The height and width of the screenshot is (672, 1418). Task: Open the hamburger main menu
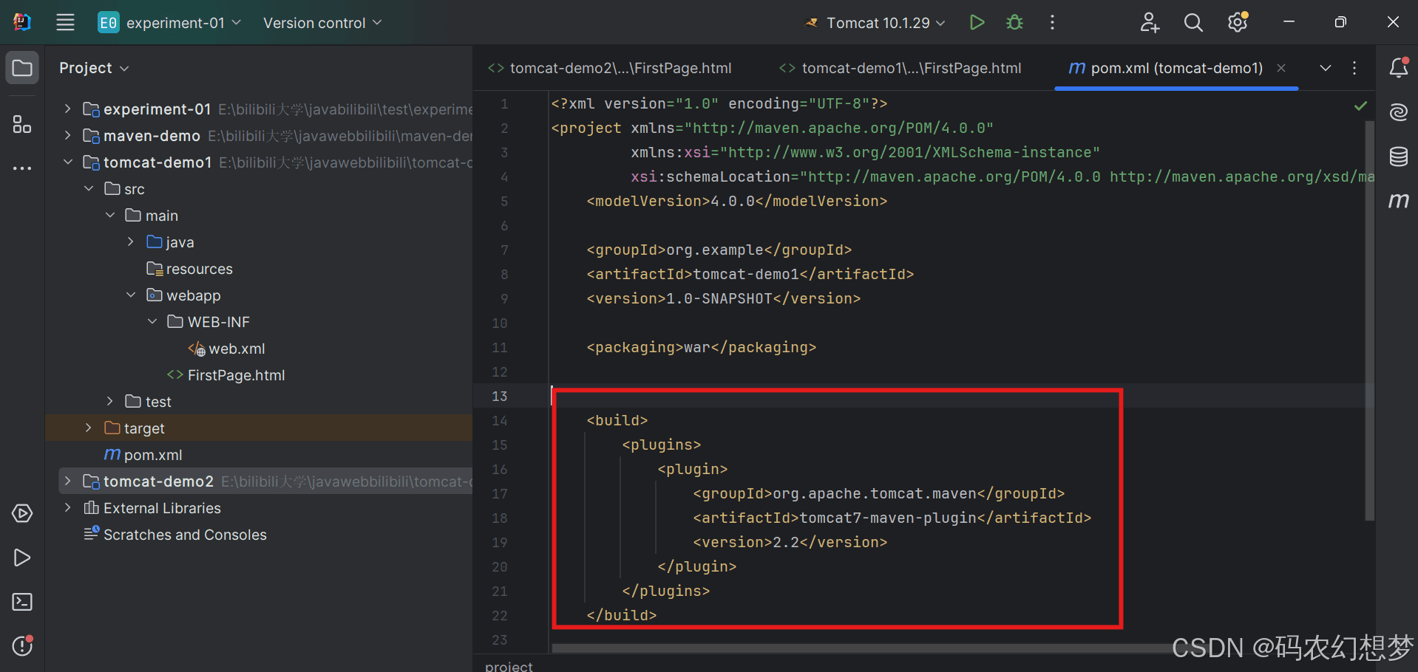65,23
